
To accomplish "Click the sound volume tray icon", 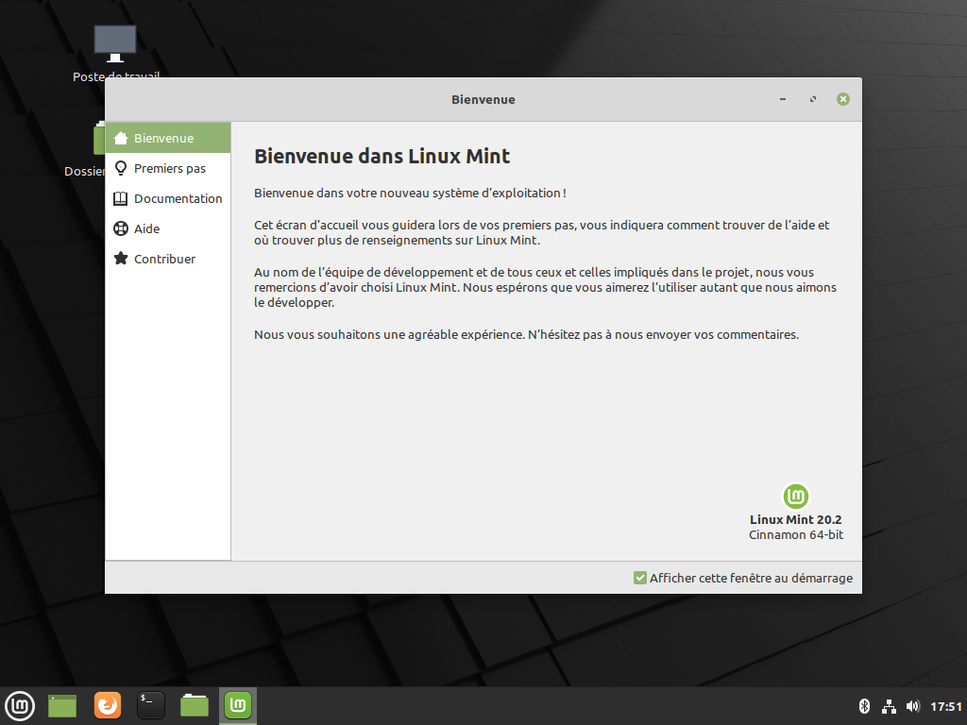I will pos(913,706).
